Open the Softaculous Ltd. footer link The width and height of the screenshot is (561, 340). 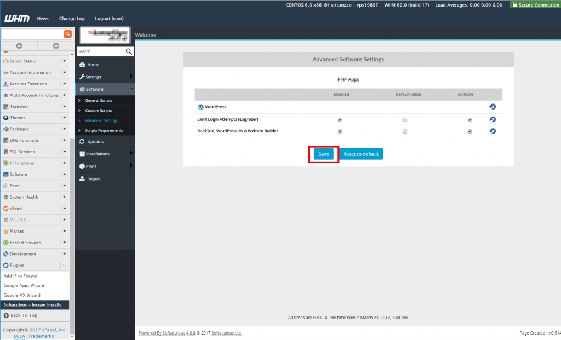(x=227, y=333)
